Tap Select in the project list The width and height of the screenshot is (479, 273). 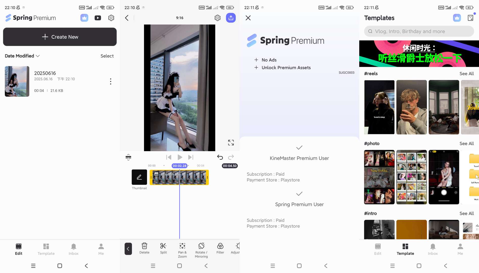coord(107,56)
